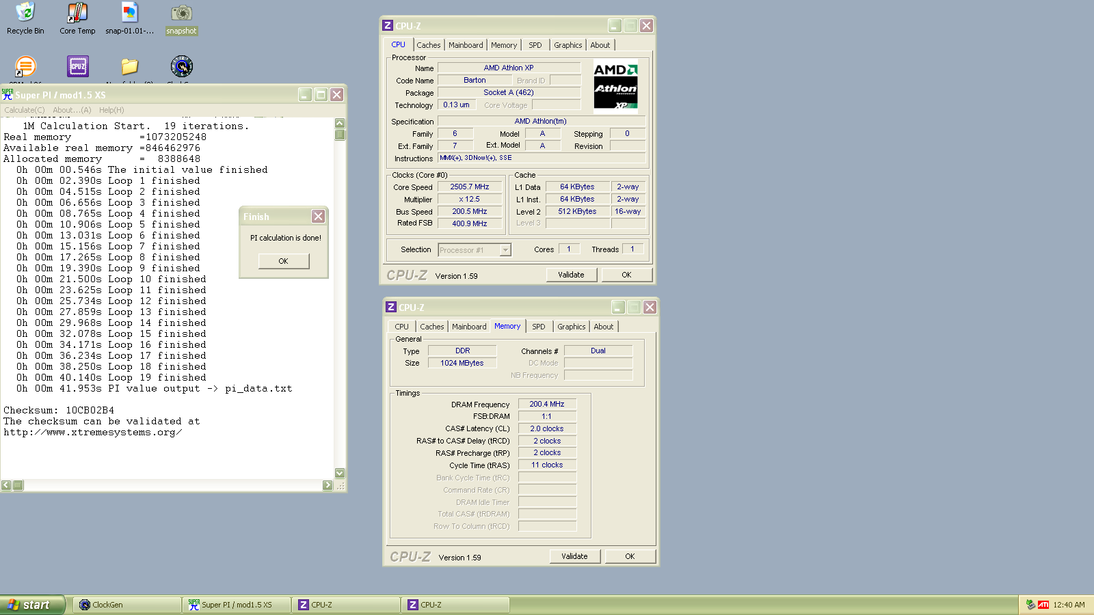Minimize the Super PI window
The width and height of the screenshot is (1094, 615).
click(x=305, y=94)
